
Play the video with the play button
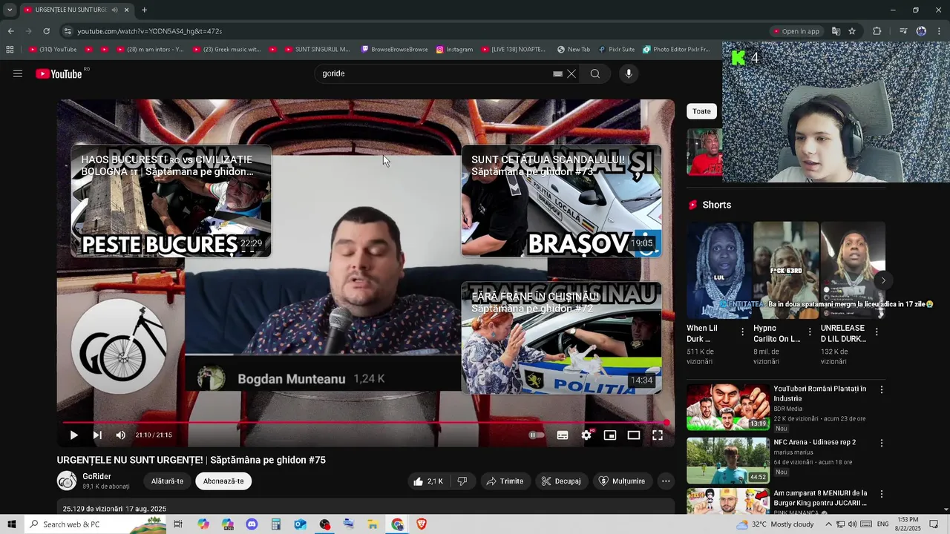(73, 435)
